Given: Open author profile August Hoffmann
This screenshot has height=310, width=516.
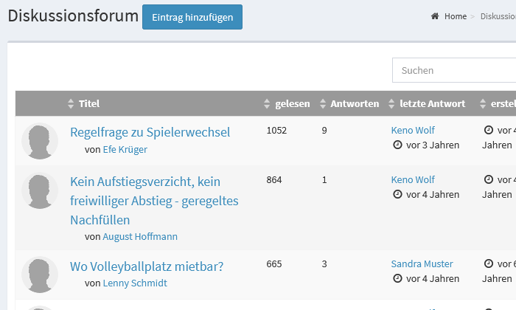Looking at the screenshot, I should pos(140,236).
